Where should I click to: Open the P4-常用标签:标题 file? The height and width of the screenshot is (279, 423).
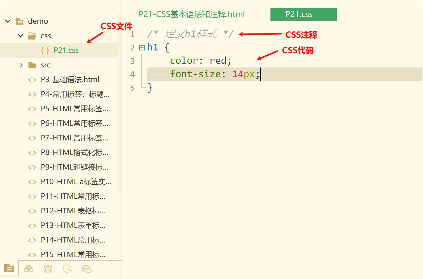pyautogui.click(x=75, y=94)
